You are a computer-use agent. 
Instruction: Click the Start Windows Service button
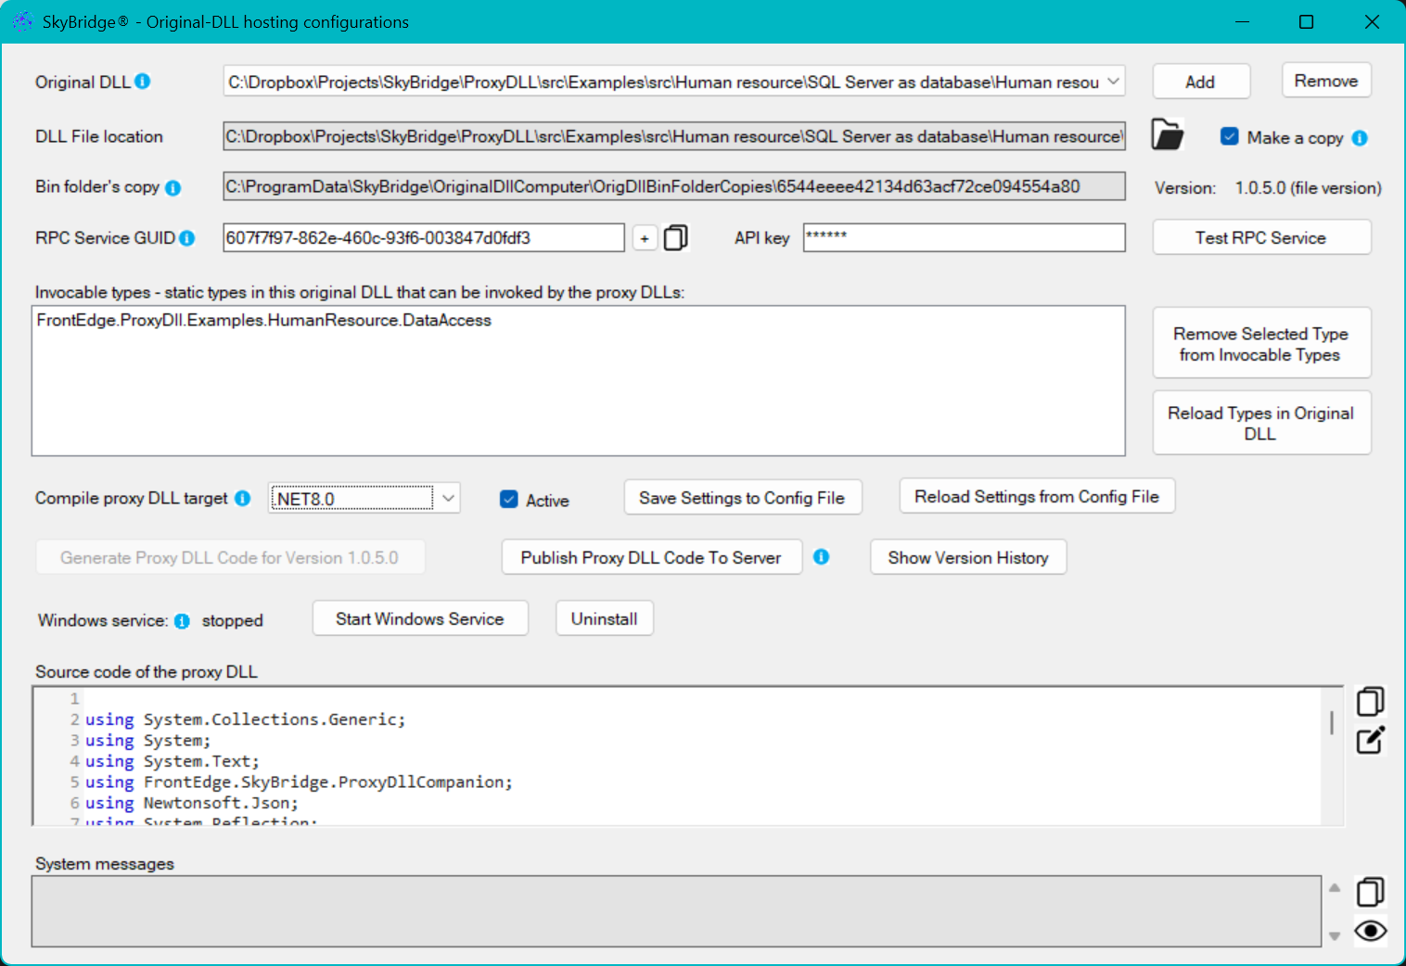(x=420, y=618)
